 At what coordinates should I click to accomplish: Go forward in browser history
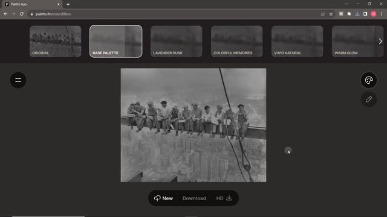13,14
